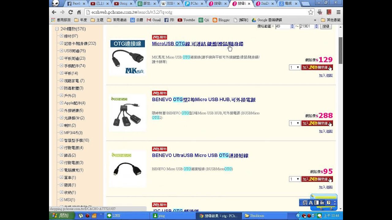Switch to the Facebook browser tab
The image size is (392, 220).
tap(76, 4)
